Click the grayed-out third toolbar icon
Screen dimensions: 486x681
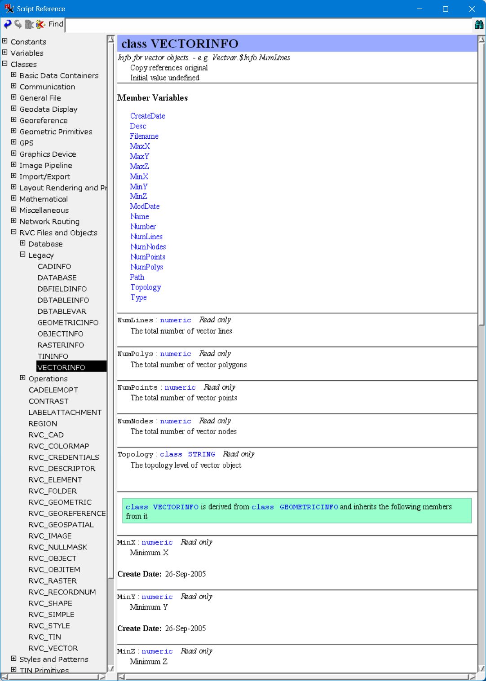coord(29,24)
